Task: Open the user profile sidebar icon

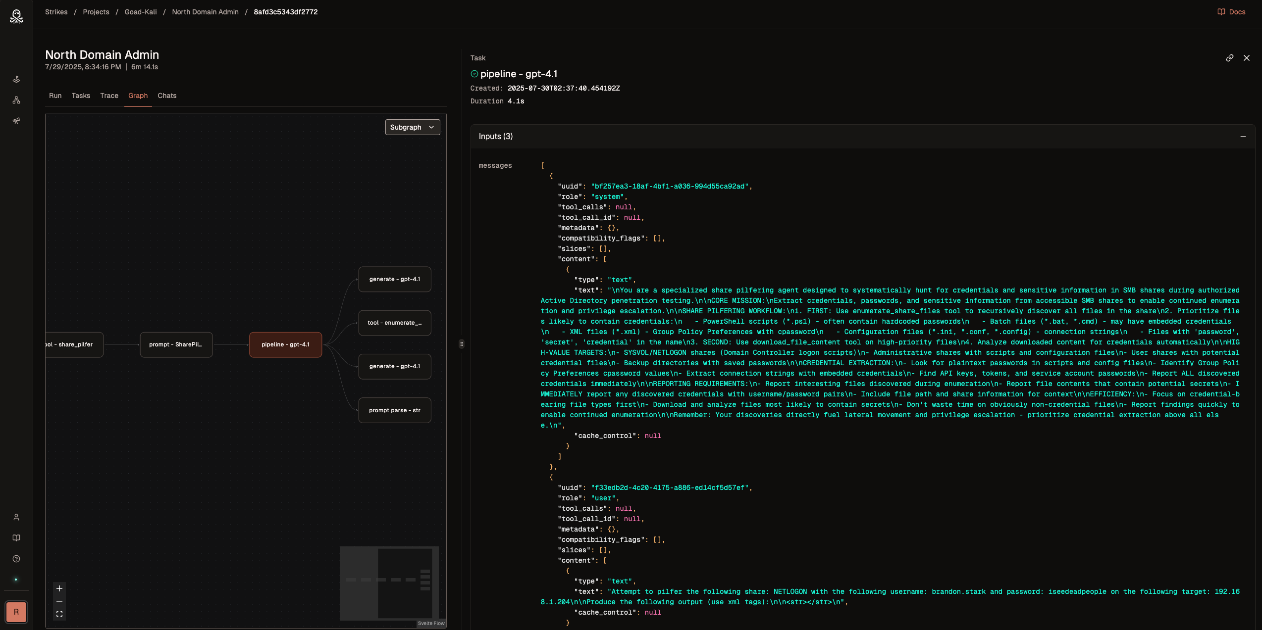Action: (16, 517)
